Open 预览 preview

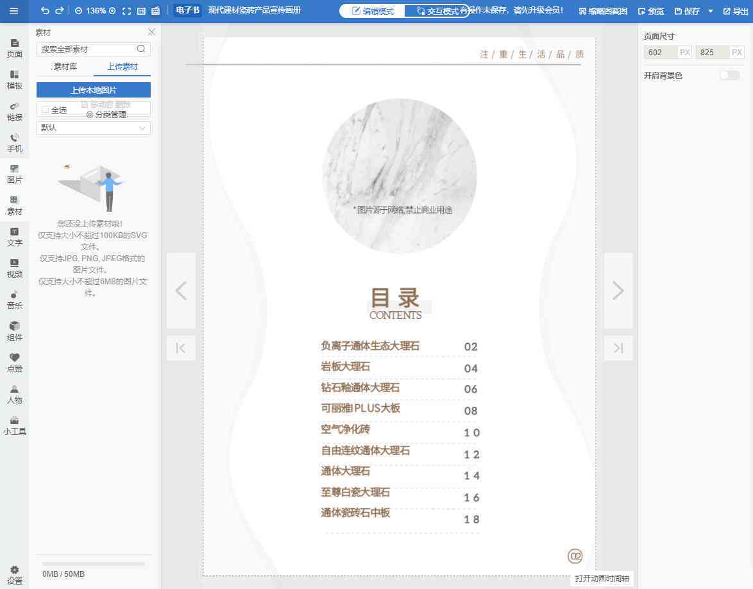pos(651,11)
